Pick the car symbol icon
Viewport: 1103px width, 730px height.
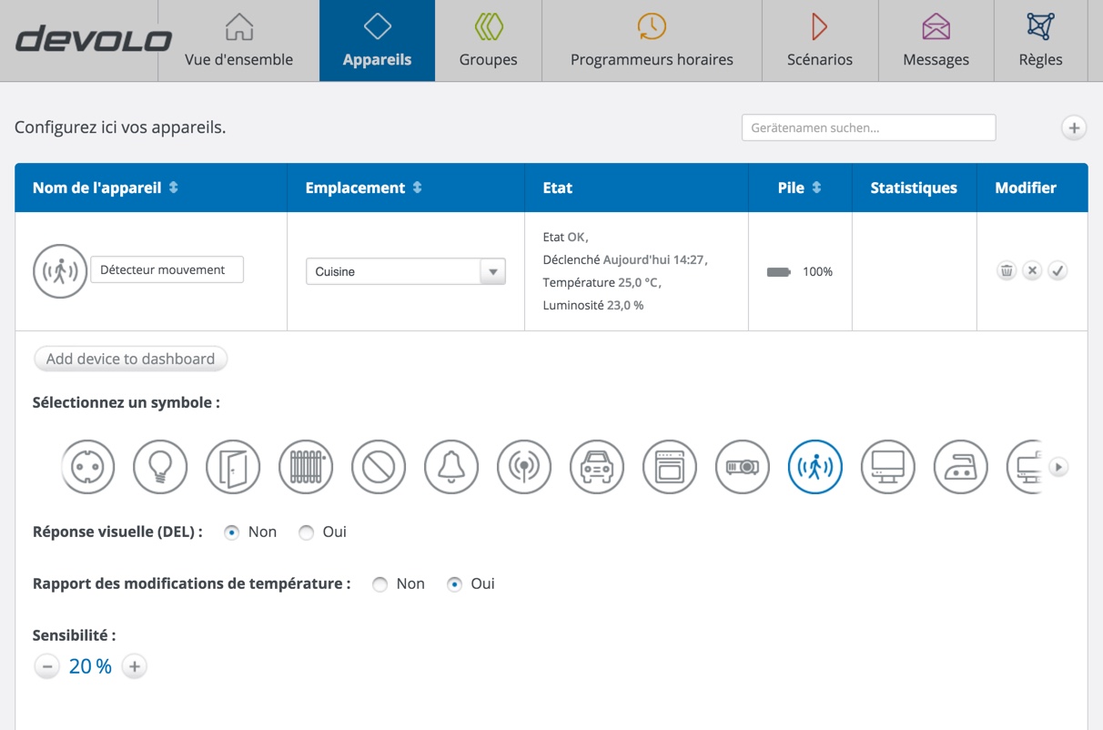(x=597, y=467)
